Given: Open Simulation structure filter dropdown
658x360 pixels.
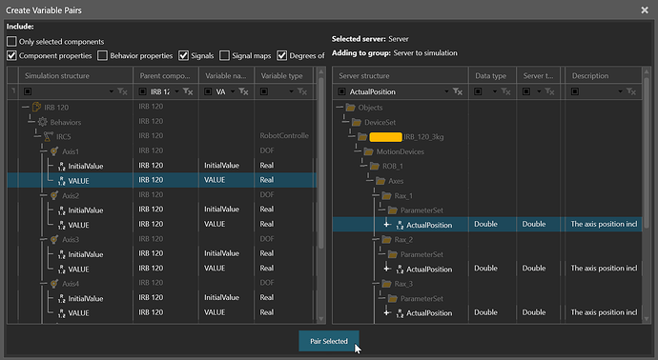Looking at the screenshot, I should point(112,91).
